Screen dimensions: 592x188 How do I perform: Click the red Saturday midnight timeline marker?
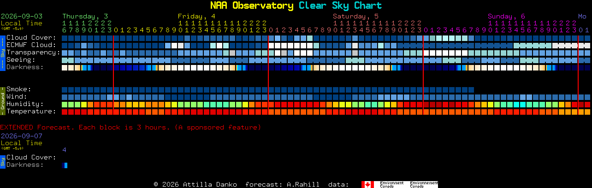point(268,74)
